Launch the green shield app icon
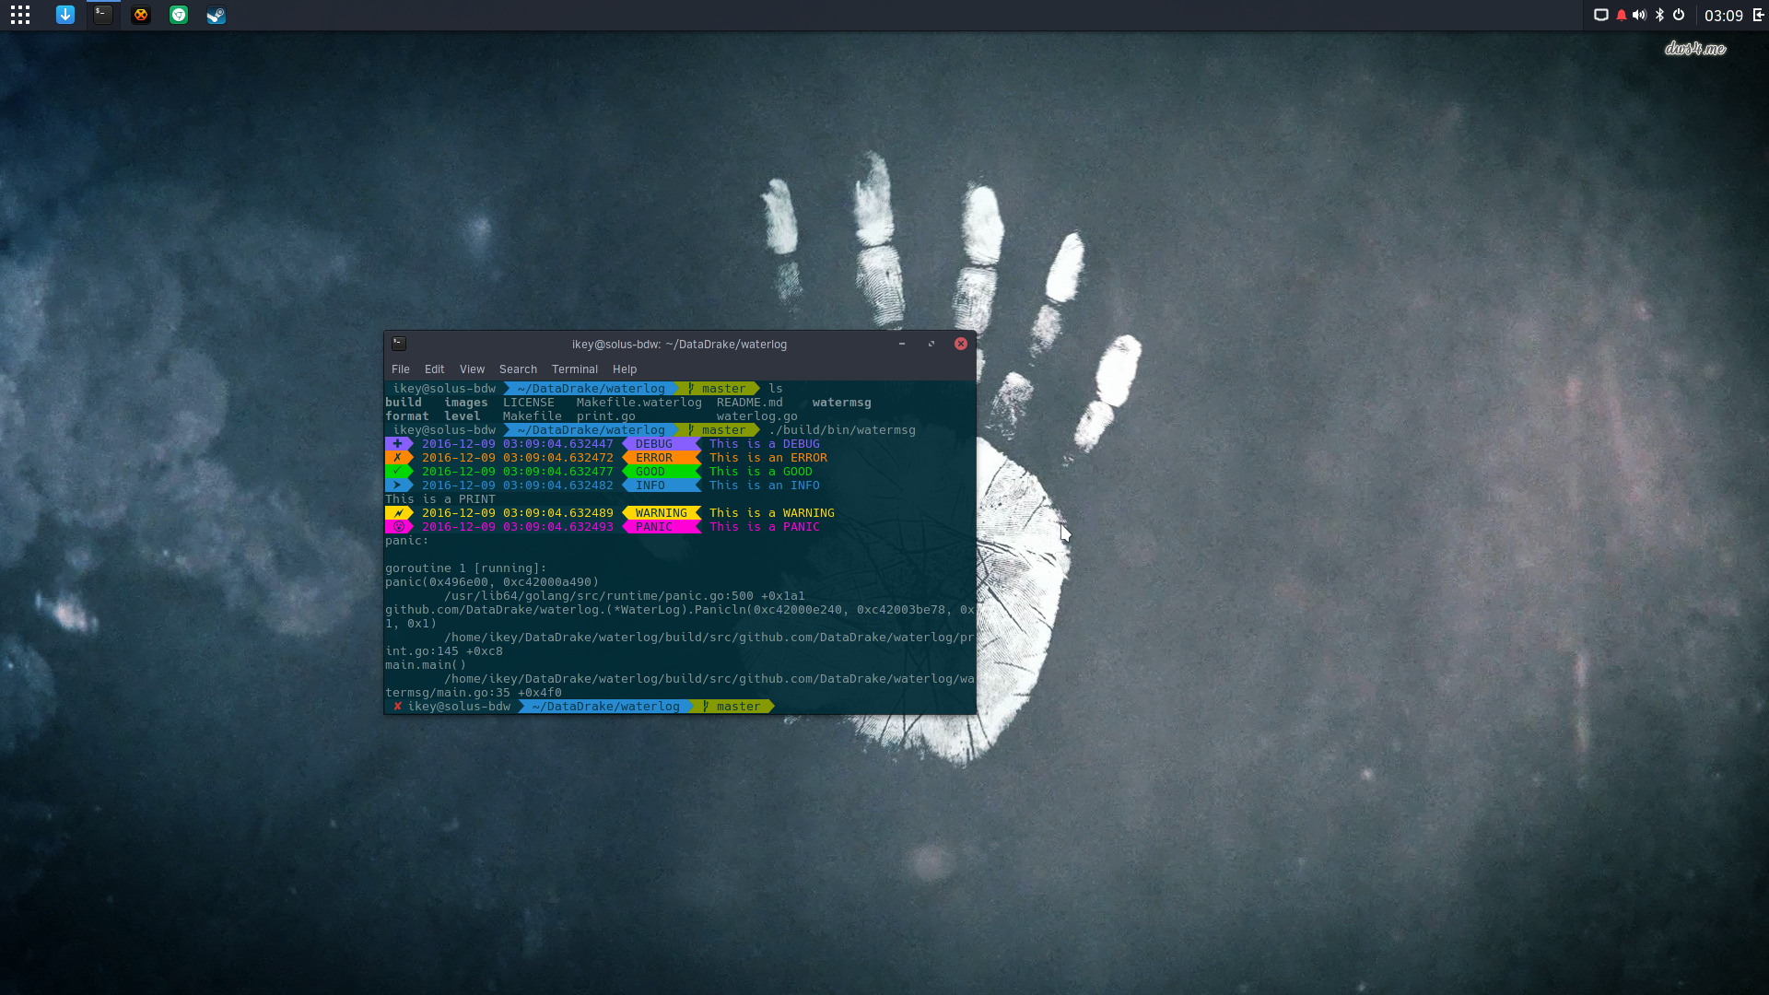The width and height of the screenshot is (1769, 995). [x=179, y=15]
